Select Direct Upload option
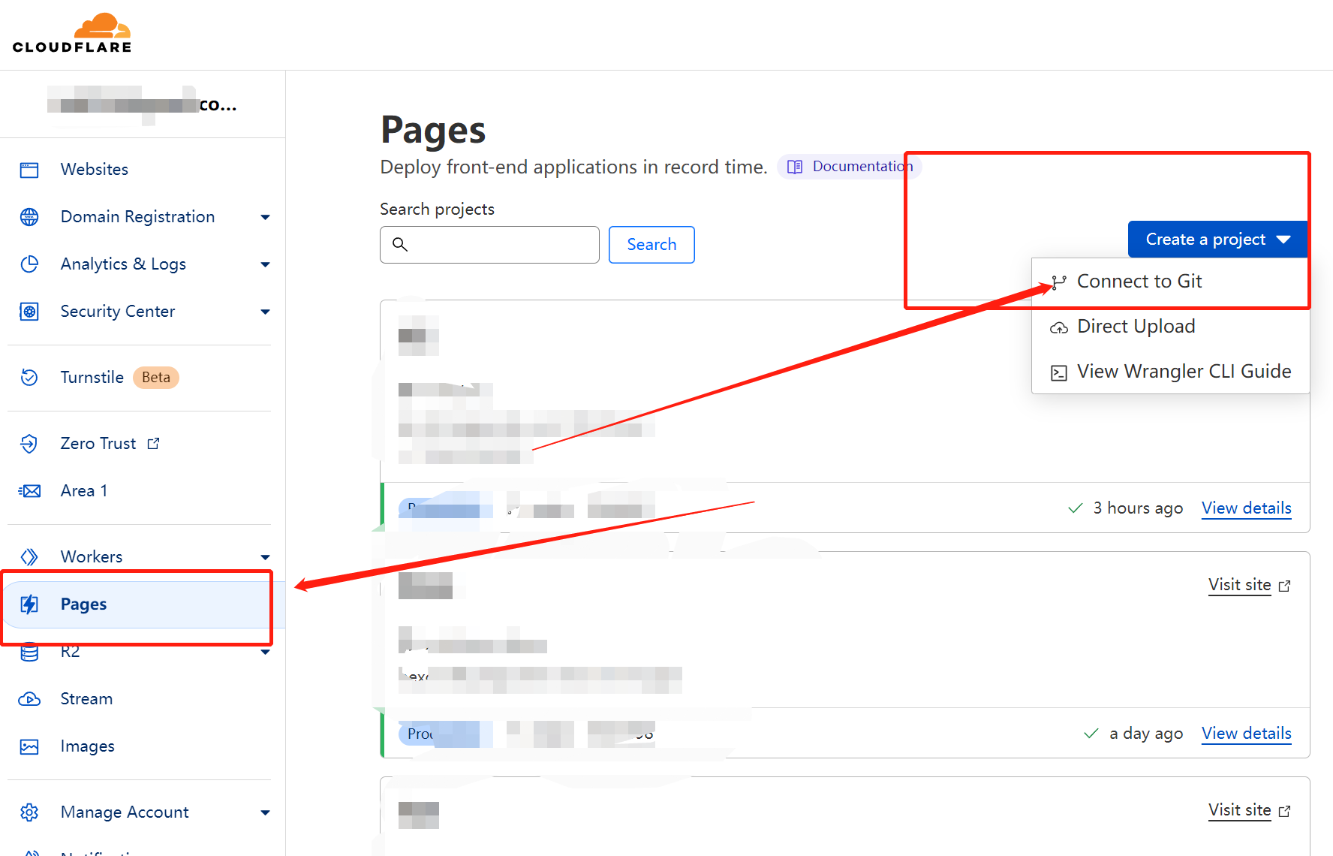 (x=1170, y=327)
